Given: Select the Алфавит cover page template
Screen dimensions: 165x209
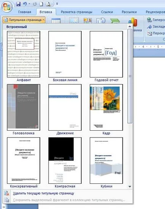Looking at the screenshot, I should pyautogui.click(x=24, y=54).
